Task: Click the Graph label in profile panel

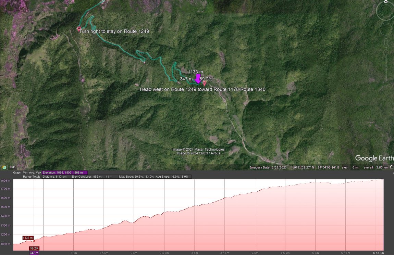Action: click(x=18, y=172)
